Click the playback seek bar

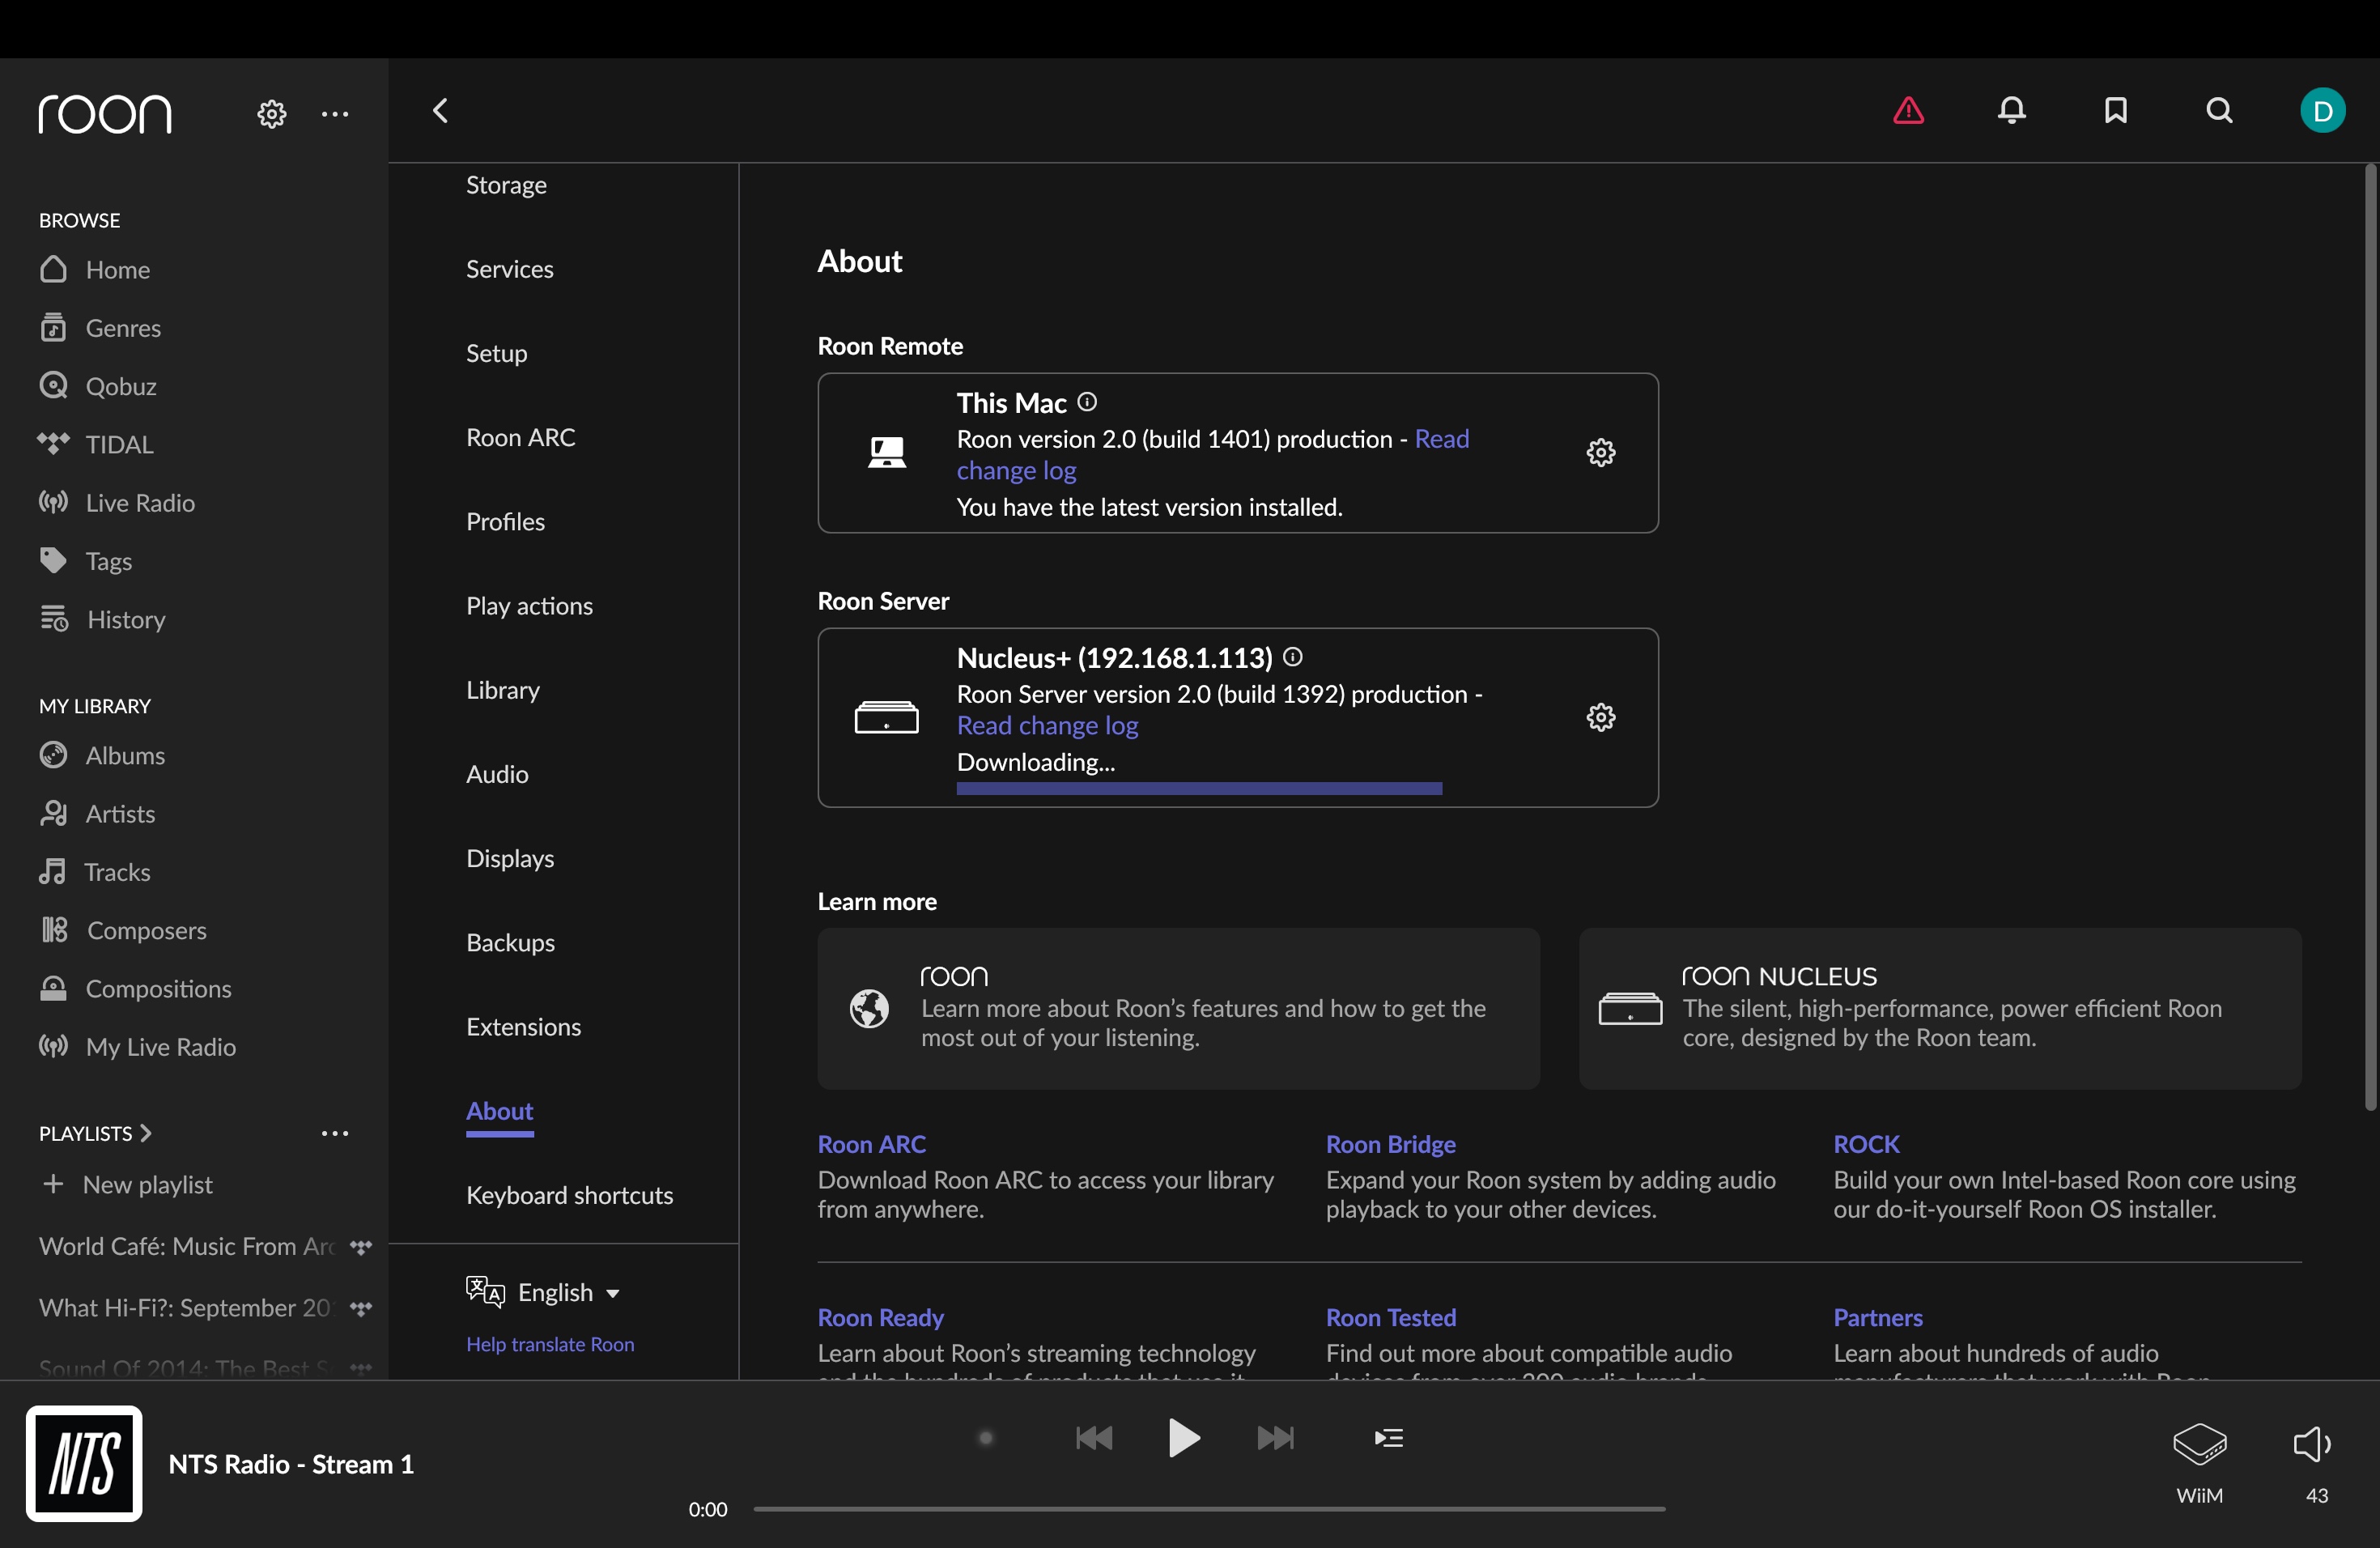(1209, 1508)
